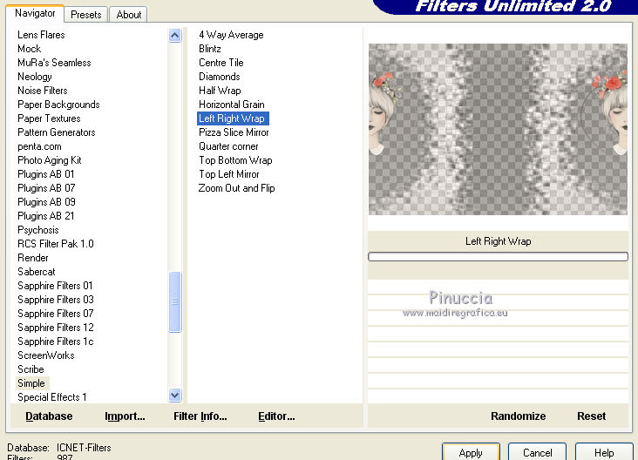This screenshot has width=638, height=460.
Task: Select Photo Aging Kit category
Action: coord(49,160)
